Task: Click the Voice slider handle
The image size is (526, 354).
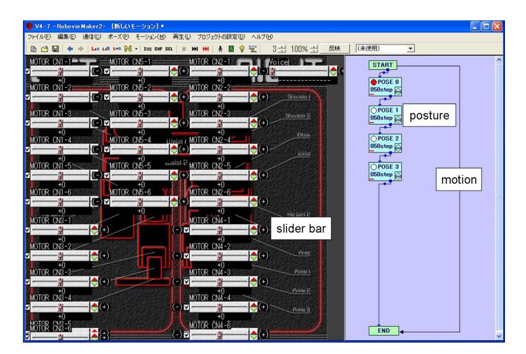Action: [x=273, y=71]
